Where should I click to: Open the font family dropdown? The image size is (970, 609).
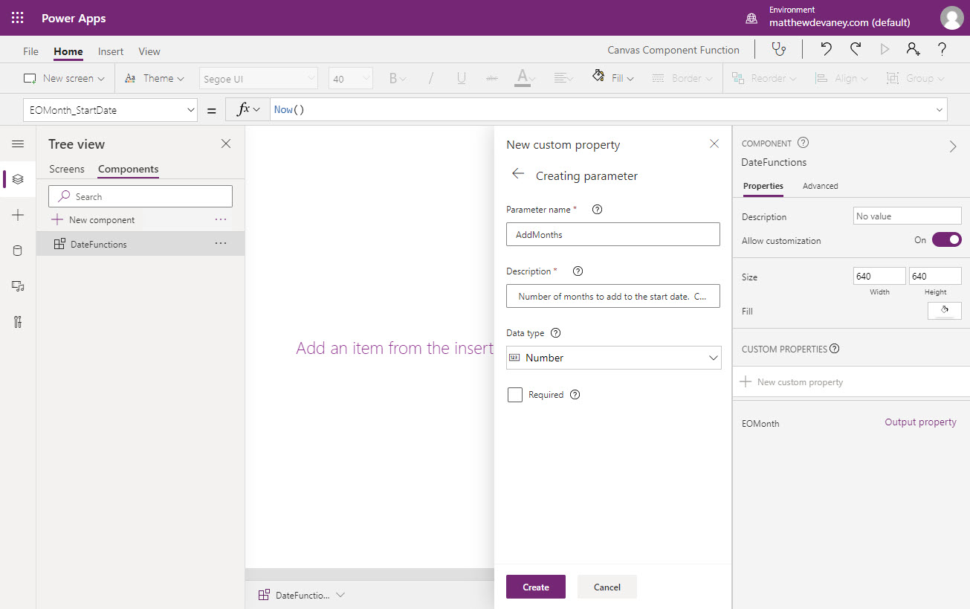pyautogui.click(x=258, y=77)
